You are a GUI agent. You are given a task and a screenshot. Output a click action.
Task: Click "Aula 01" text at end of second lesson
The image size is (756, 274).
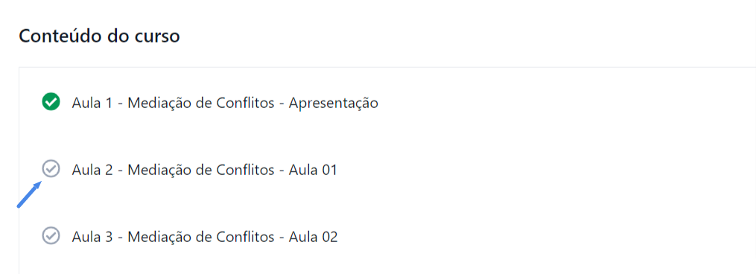tap(313, 170)
